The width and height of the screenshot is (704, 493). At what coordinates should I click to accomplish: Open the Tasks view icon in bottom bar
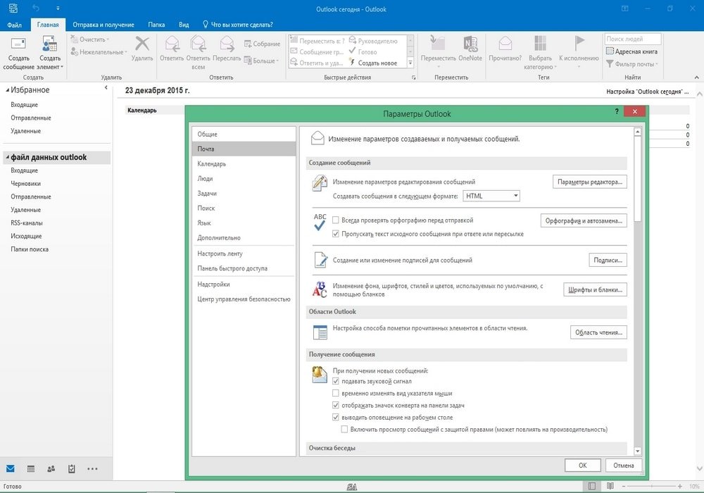coord(71,468)
